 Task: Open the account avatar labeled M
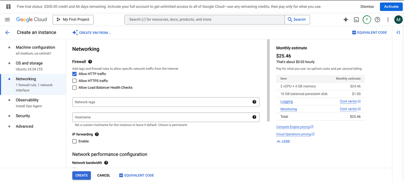pyautogui.click(x=398, y=19)
